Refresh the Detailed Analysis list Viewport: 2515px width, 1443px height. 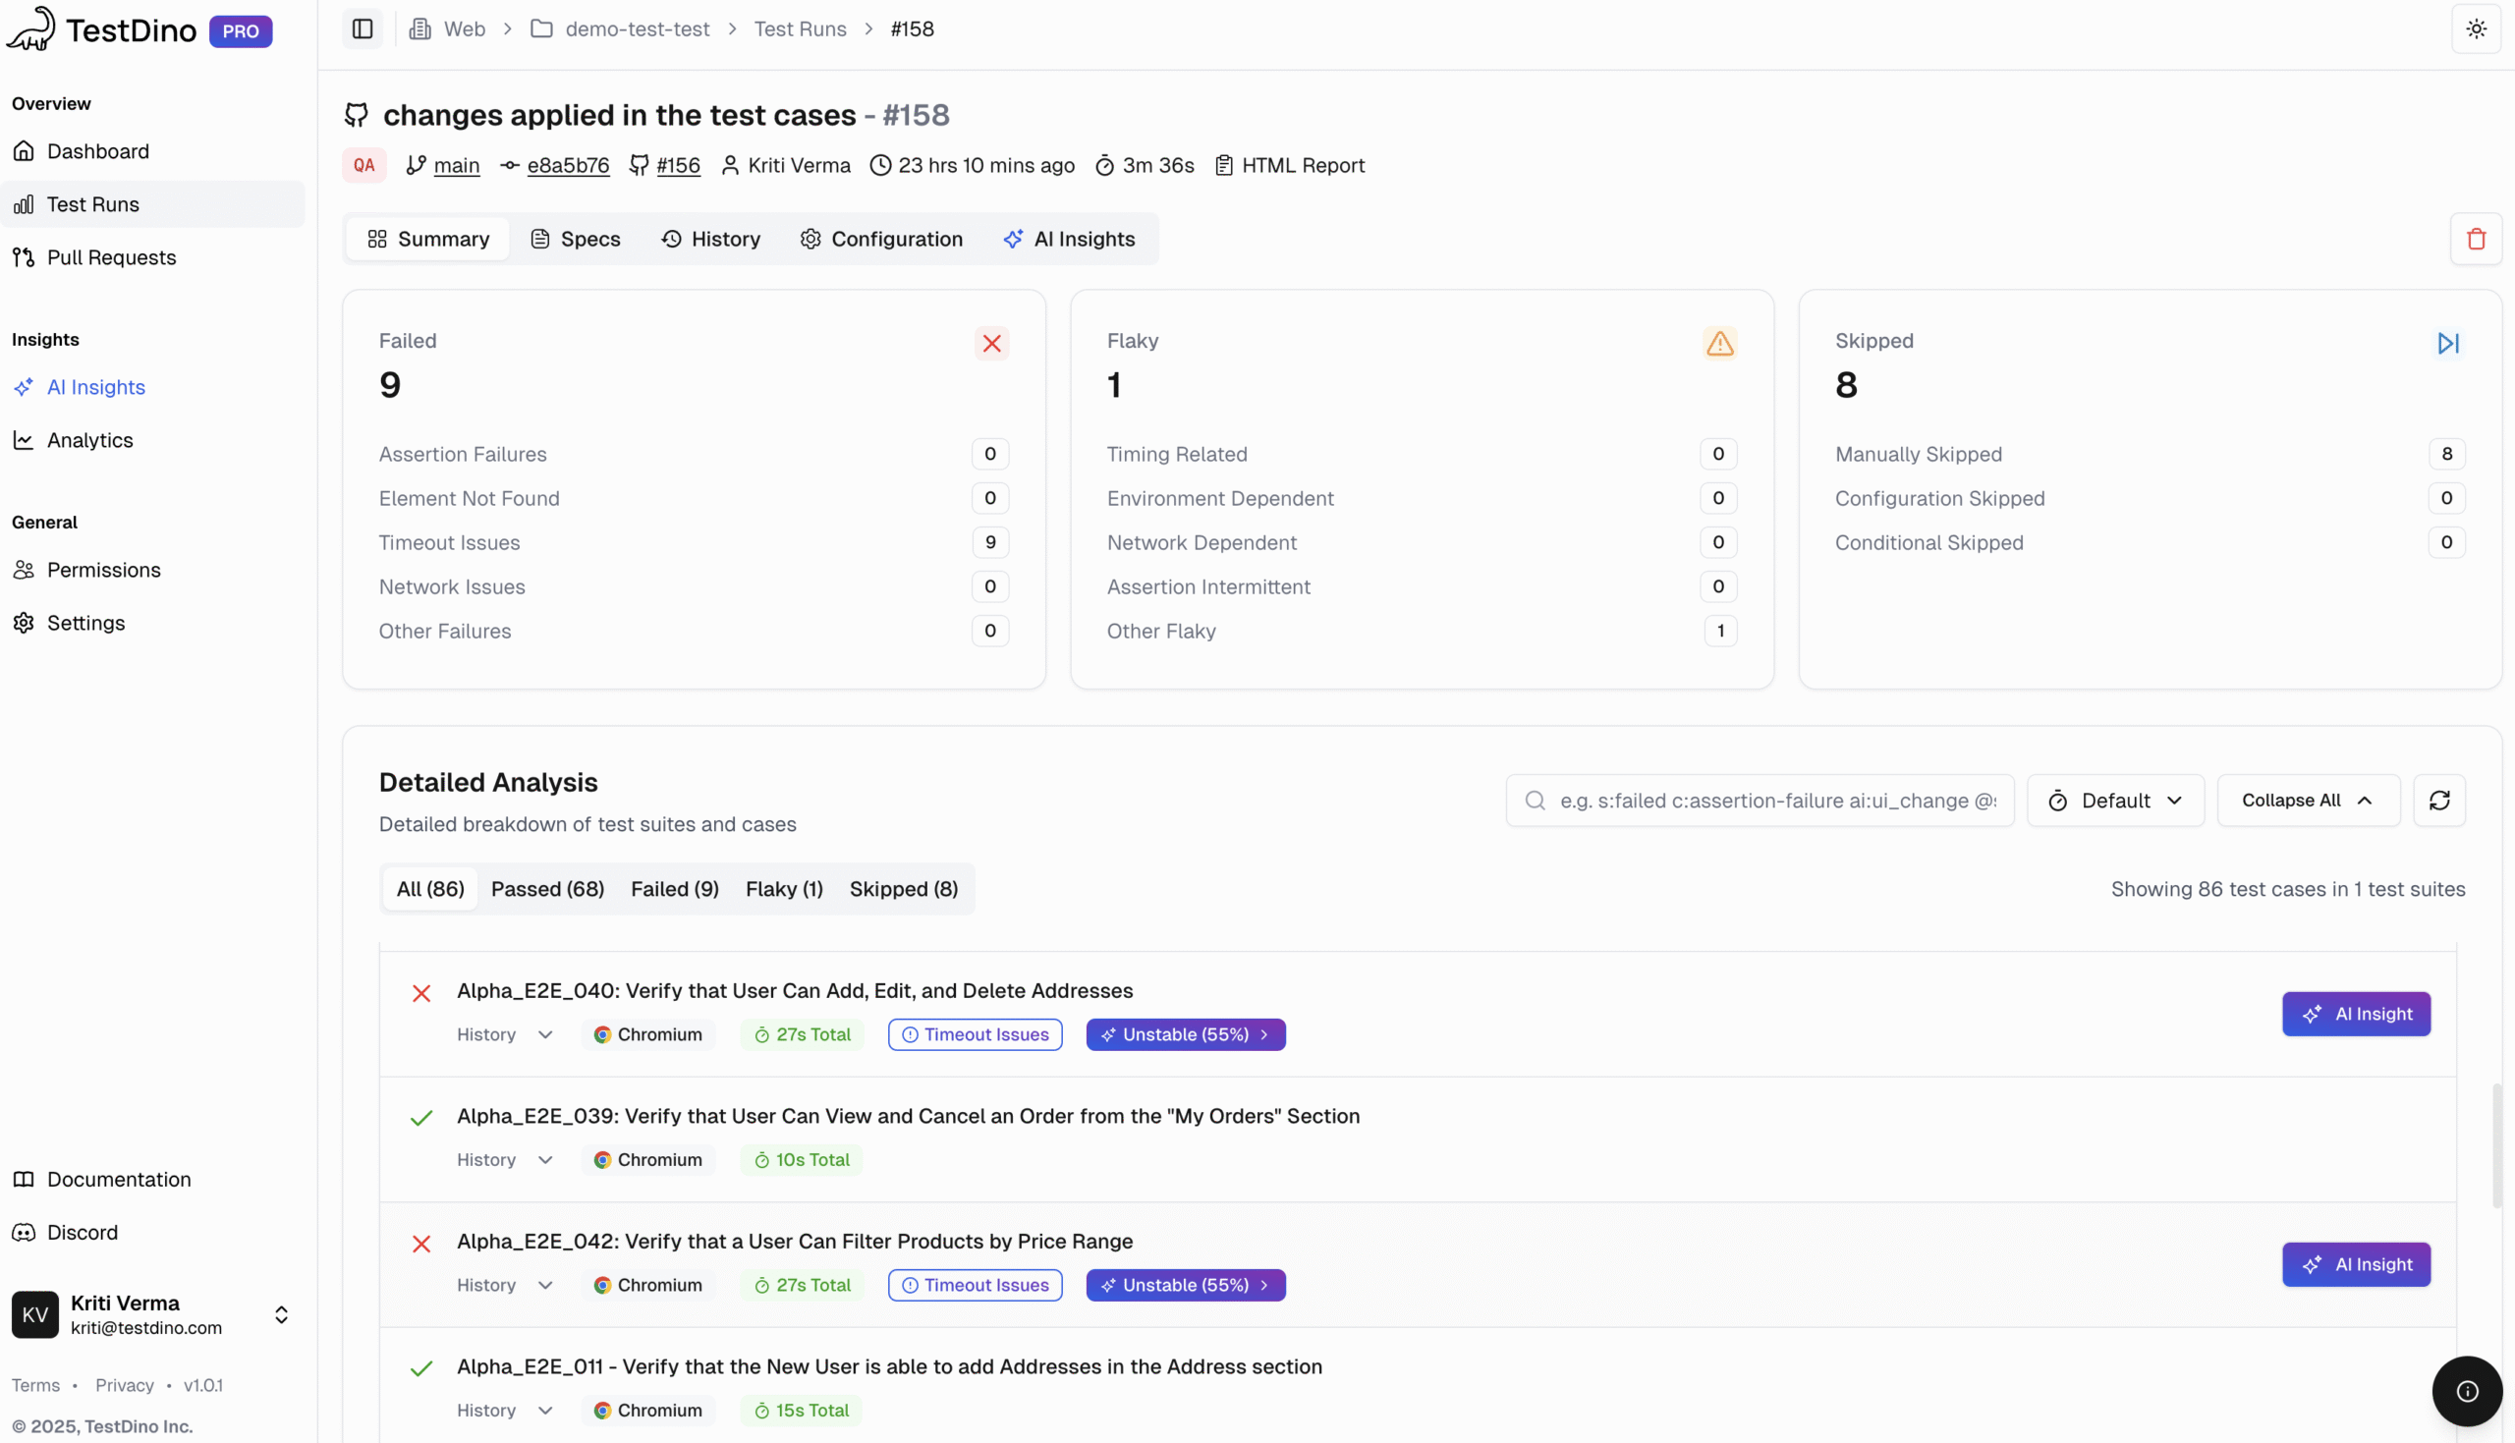[x=2438, y=800]
